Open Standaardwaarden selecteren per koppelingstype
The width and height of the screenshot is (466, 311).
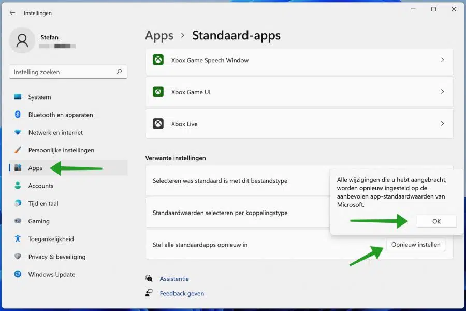click(x=238, y=213)
